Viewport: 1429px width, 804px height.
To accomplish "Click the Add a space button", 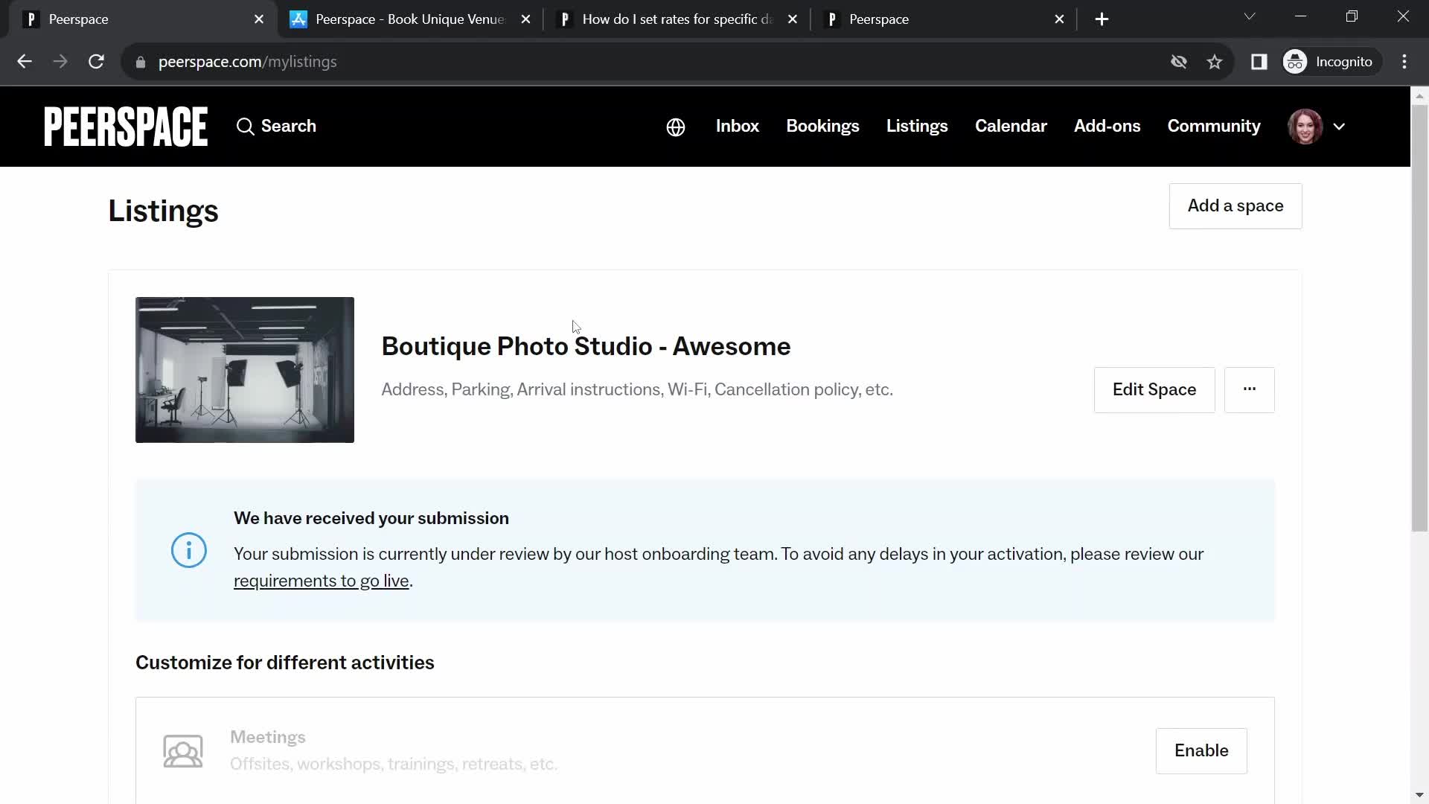I will [1235, 205].
